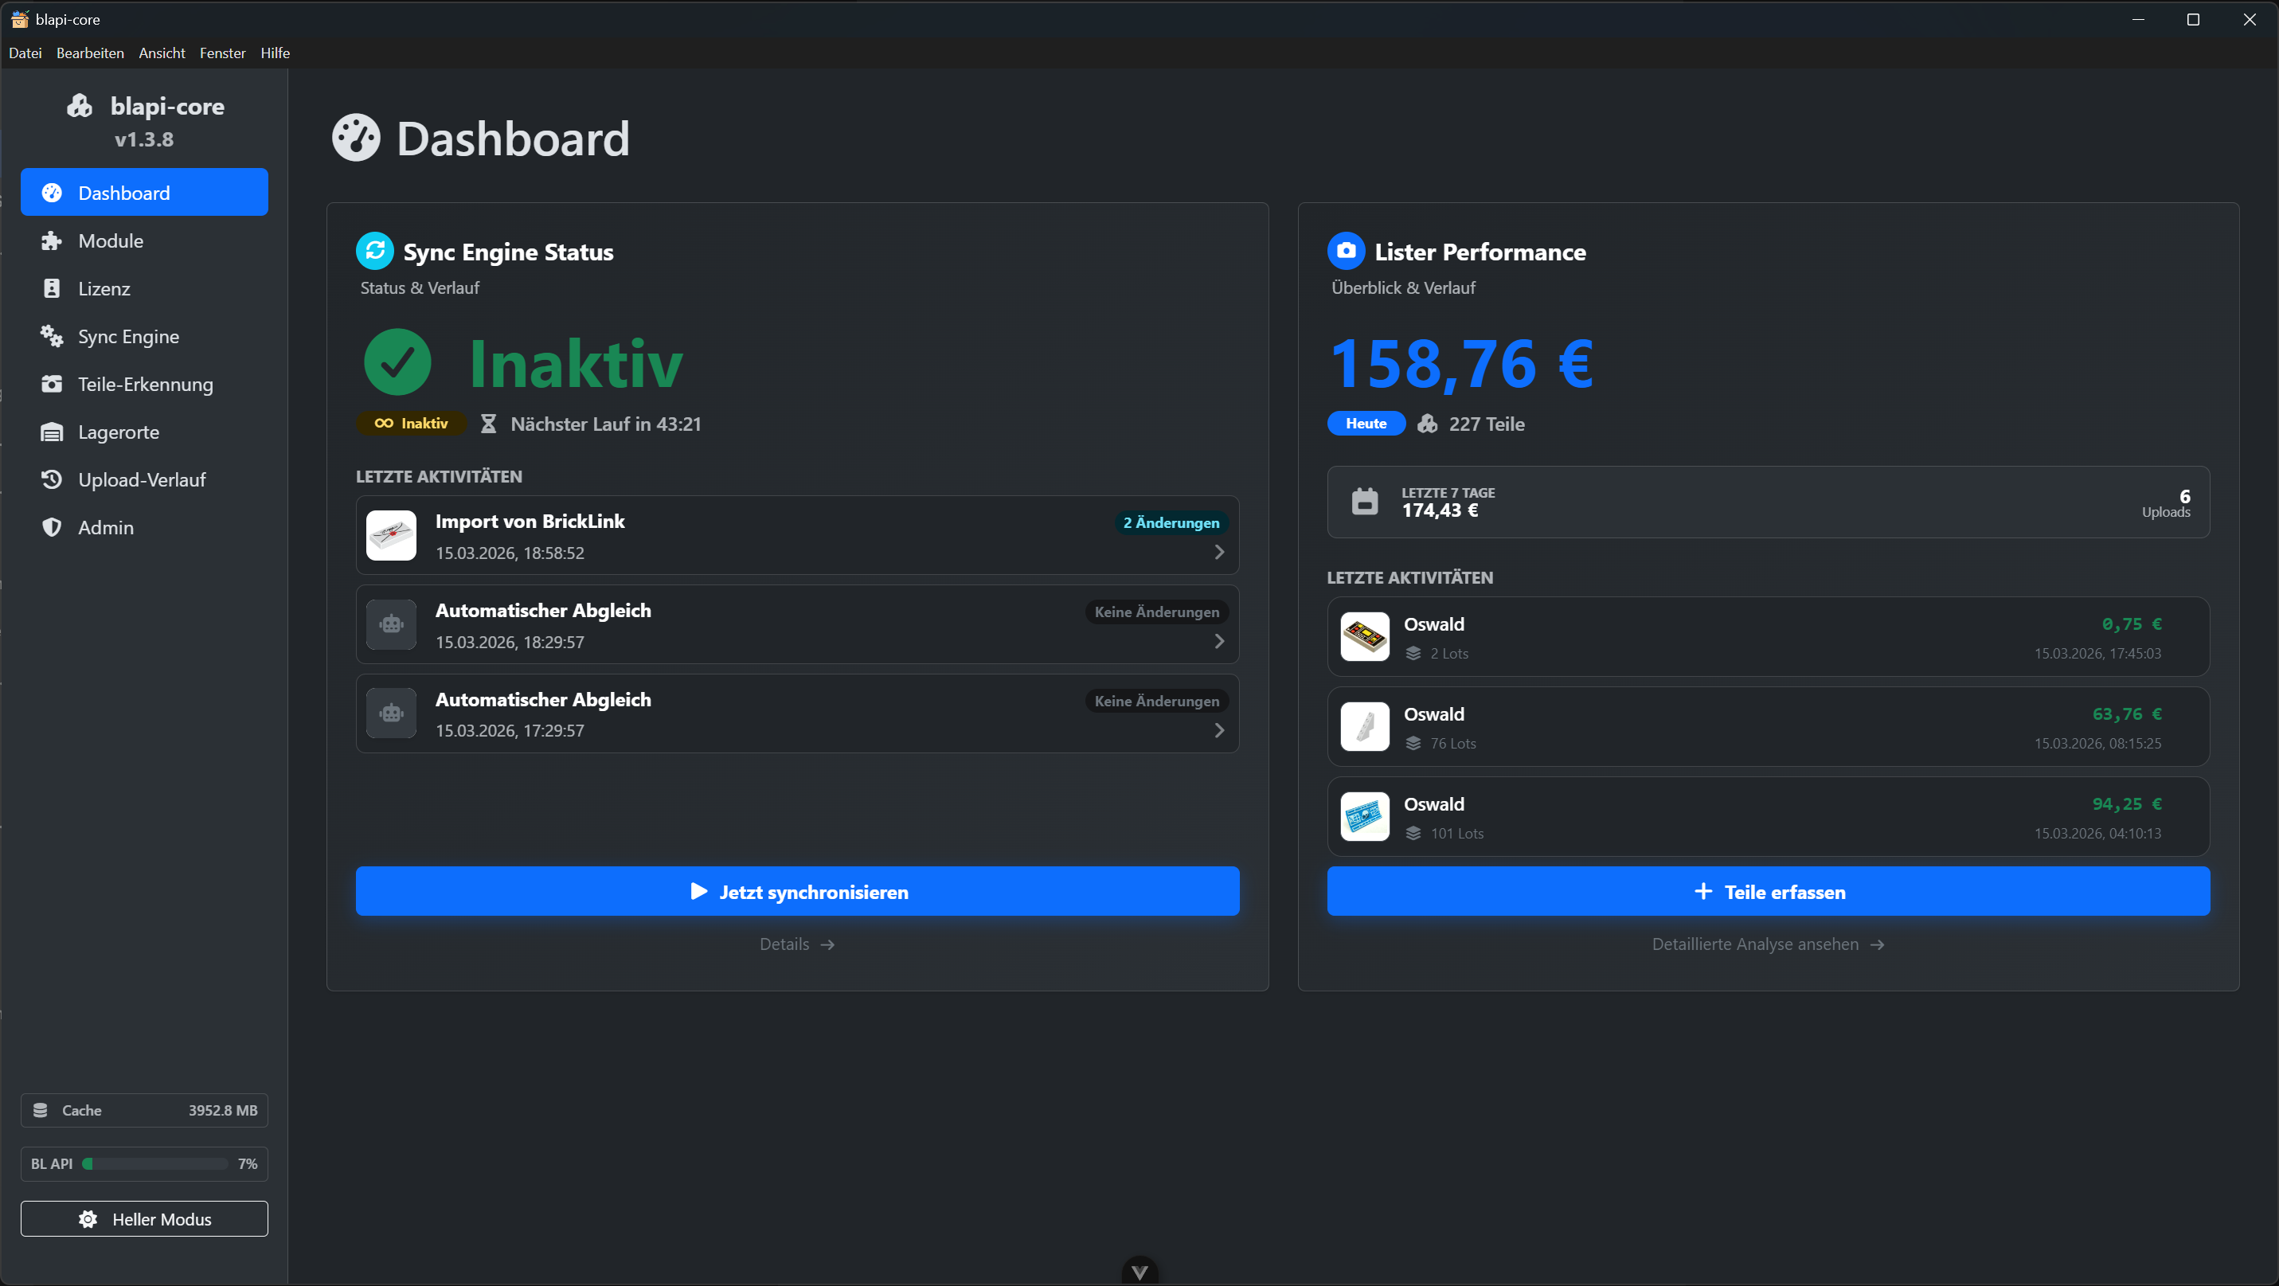Screen dimensions: 2279x1286
Task: Expand Import von BrickLink entry chevron
Action: pos(1219,552)
